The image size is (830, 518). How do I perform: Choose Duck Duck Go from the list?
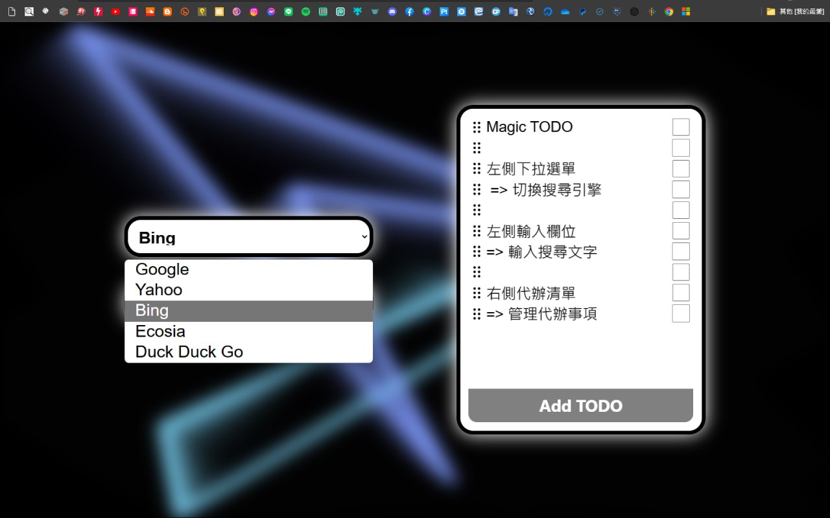coord(249,352)
